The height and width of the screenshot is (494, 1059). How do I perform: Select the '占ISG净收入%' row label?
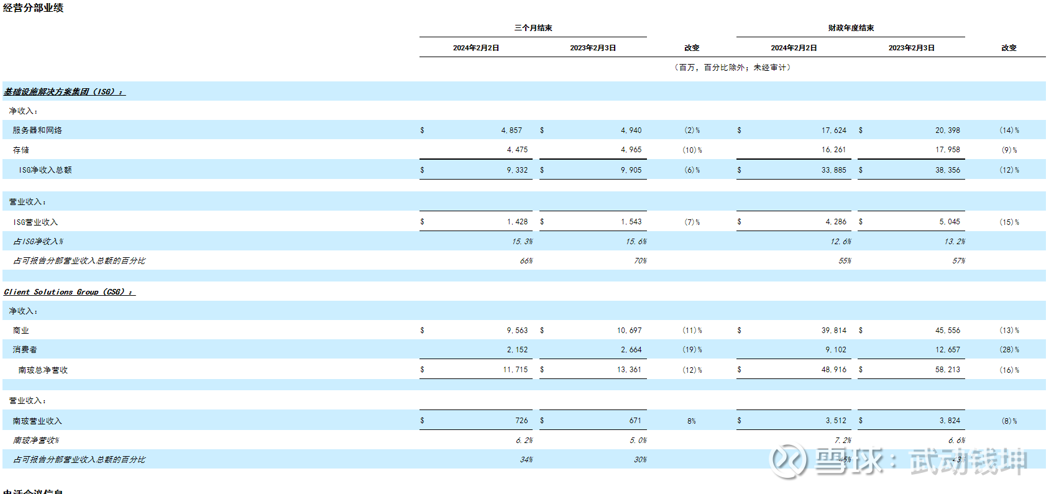click(39, 242)
